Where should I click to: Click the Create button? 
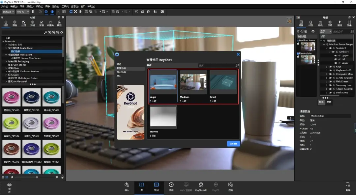(x=233, y=144)
